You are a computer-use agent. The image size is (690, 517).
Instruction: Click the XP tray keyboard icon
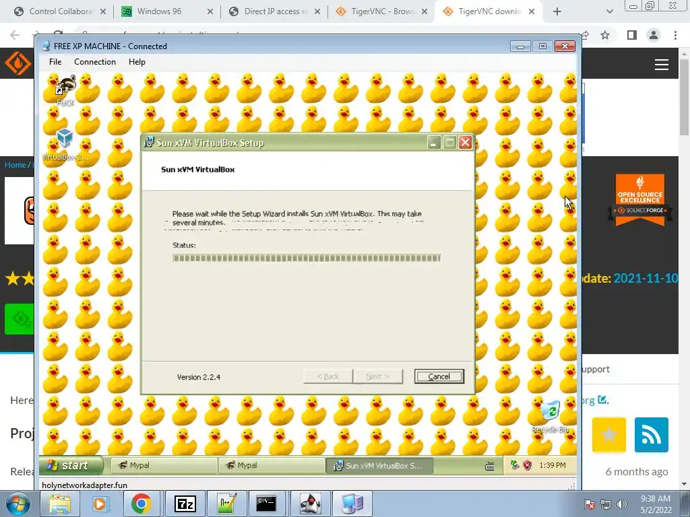(x=489, y=466)
